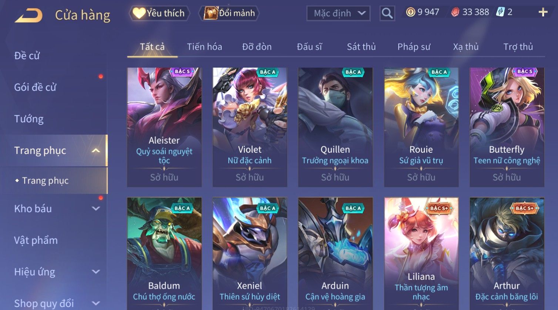The height and width of the screenshot is (310, 558).
Task: Go to Gói đề cử menu
Action: tap(35, 87)
